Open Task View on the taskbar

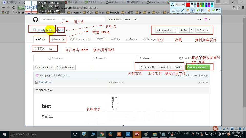[75, 134]
